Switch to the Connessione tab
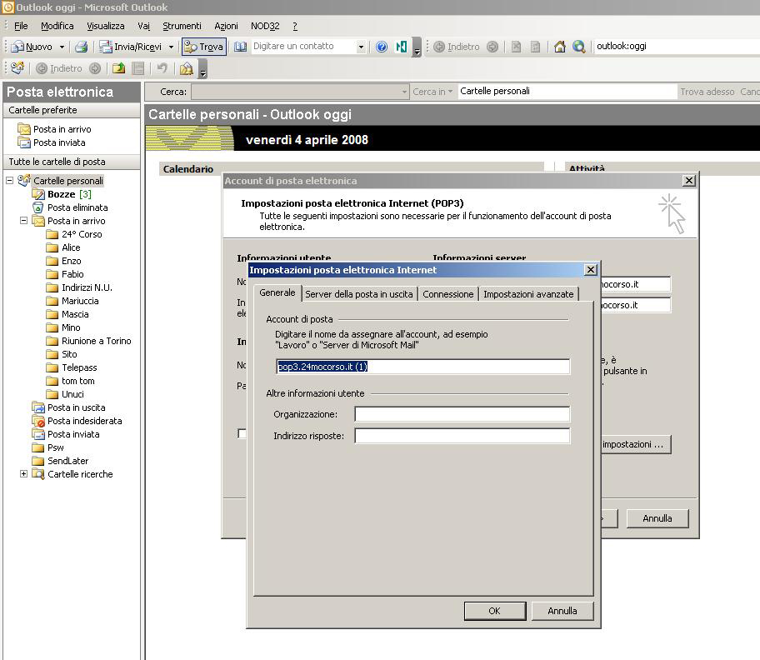760x660 pixels. tap(447, 294)
